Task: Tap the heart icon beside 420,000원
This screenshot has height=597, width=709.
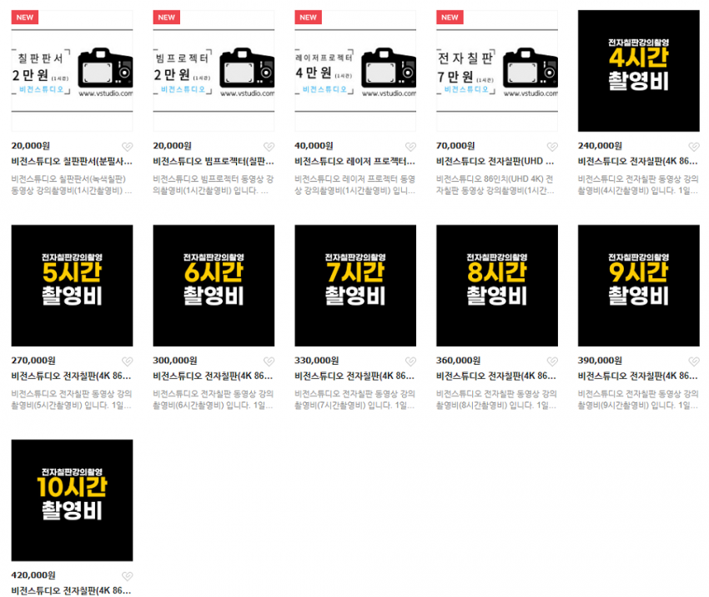Action: 127,576
